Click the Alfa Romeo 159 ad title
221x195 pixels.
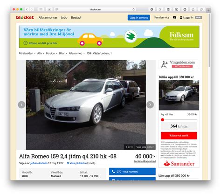[x=68, y=156]
